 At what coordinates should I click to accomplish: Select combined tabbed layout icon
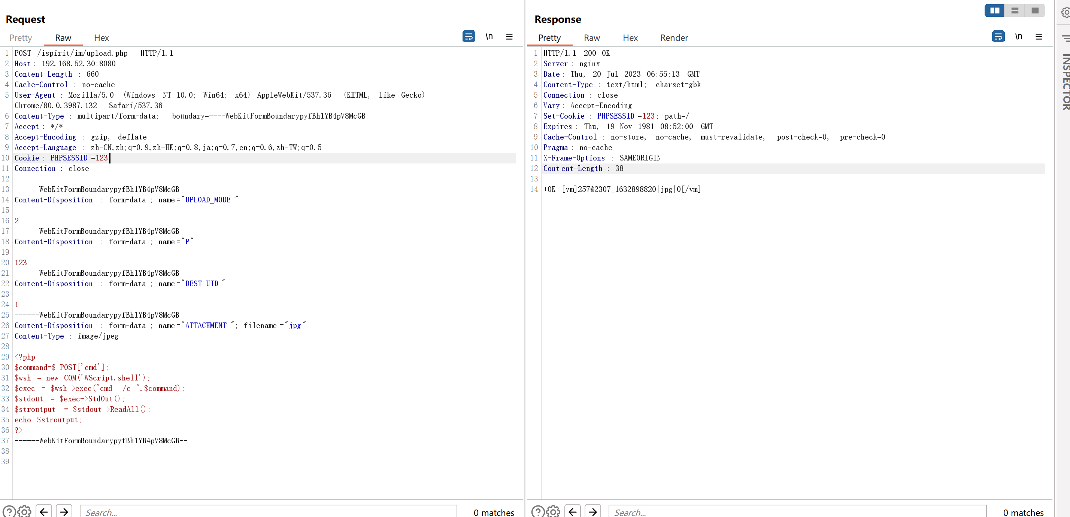[x=1035, y=10]
